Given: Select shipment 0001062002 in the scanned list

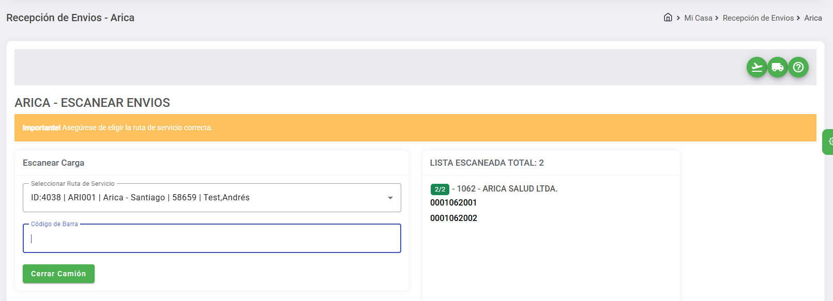Looking at the screenshot, I should click(453, 218).
